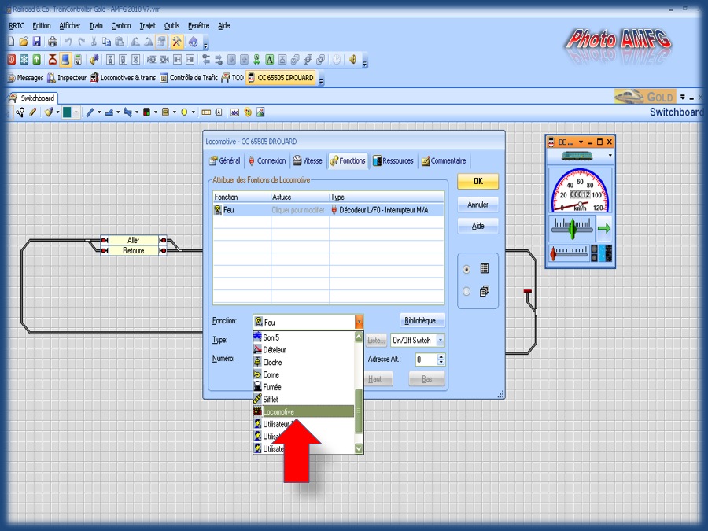Click the Aide button in dialog
The width and height of the screenshot is (708, 531).
click(478, 226)
